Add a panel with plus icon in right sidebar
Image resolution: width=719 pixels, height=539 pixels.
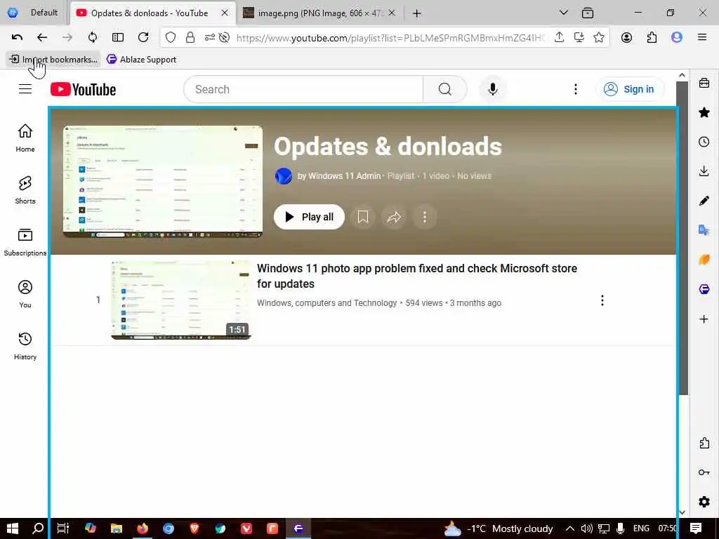click(x=704, y=319)
